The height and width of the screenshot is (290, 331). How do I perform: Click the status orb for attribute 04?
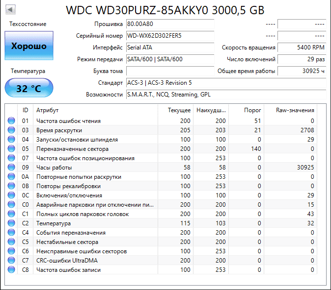(x=11, y=139)
